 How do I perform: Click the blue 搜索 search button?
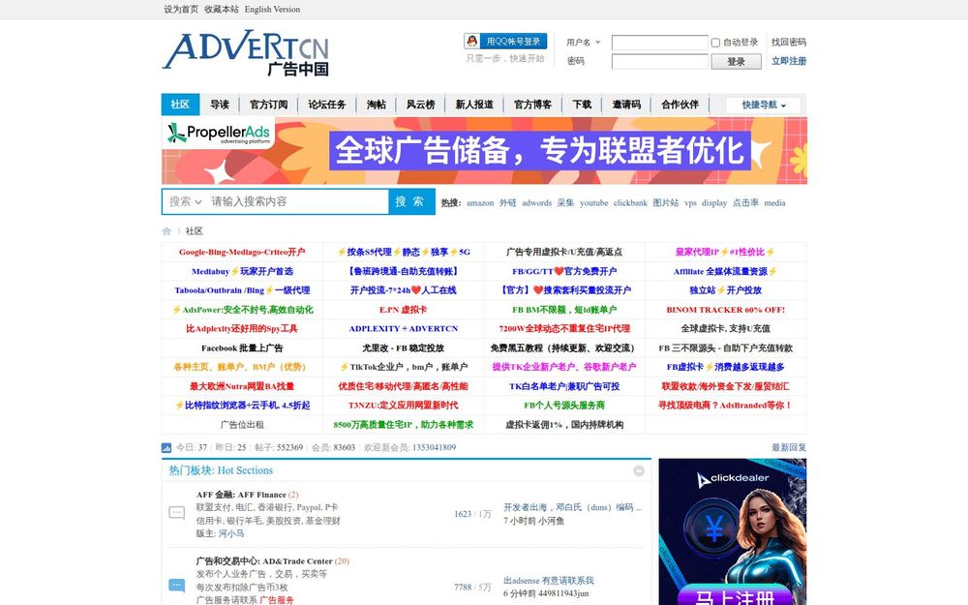tap(411, 201)
